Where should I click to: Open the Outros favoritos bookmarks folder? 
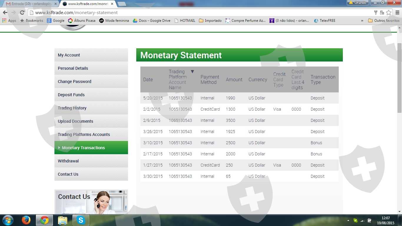(384, 21)
